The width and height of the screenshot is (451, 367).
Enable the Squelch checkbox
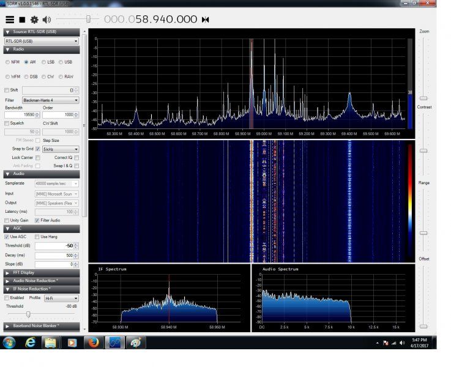click(x=7, y=123)
